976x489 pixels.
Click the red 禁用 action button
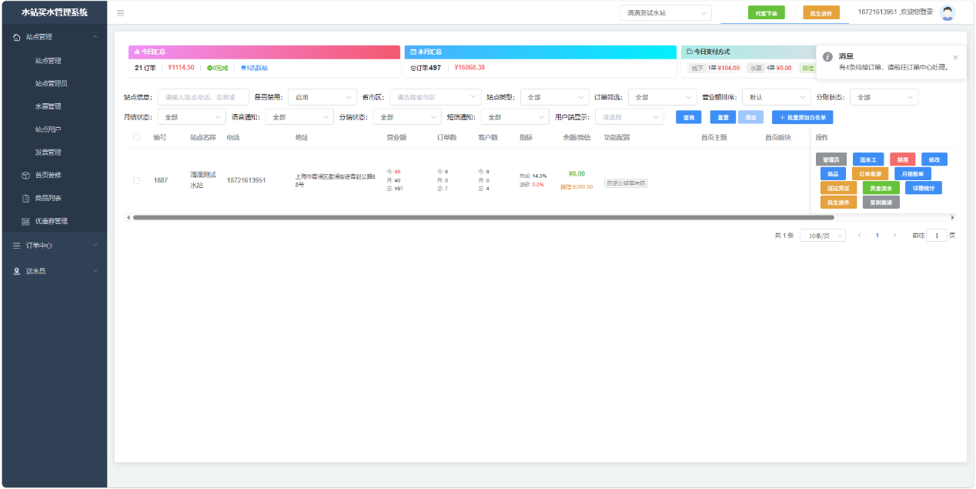[x=903, y=159]
